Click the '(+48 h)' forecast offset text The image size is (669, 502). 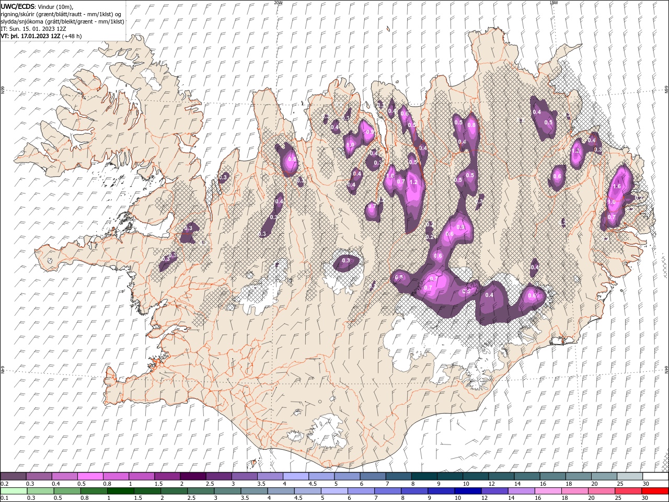[x=72, y=36]
